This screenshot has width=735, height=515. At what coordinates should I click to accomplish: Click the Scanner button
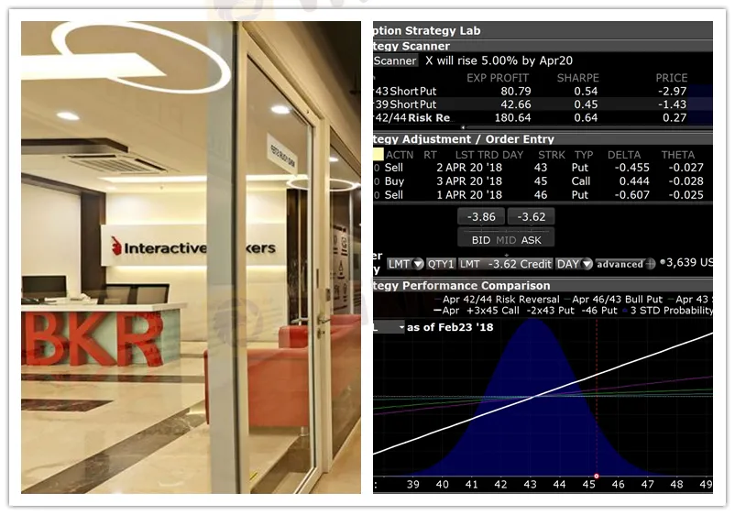click(396, 60)
